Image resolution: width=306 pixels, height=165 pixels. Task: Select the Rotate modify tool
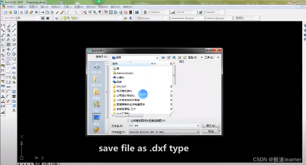[8, 54]
